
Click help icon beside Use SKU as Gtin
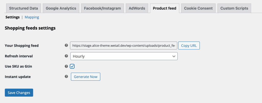click(66, 66)
